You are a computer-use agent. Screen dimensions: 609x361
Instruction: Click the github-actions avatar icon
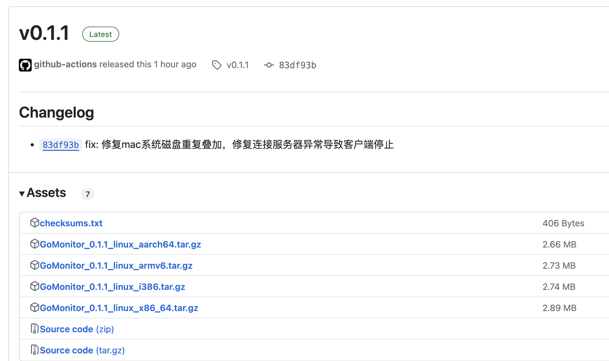click(25, 65)
